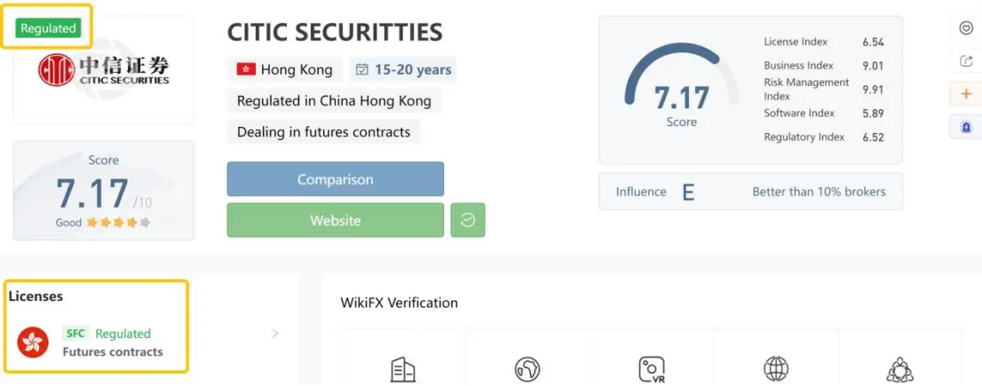The height and width of the screenshot is (386, 982).
Task: Click the VR camera verification icon
Action: click(652, 369)
